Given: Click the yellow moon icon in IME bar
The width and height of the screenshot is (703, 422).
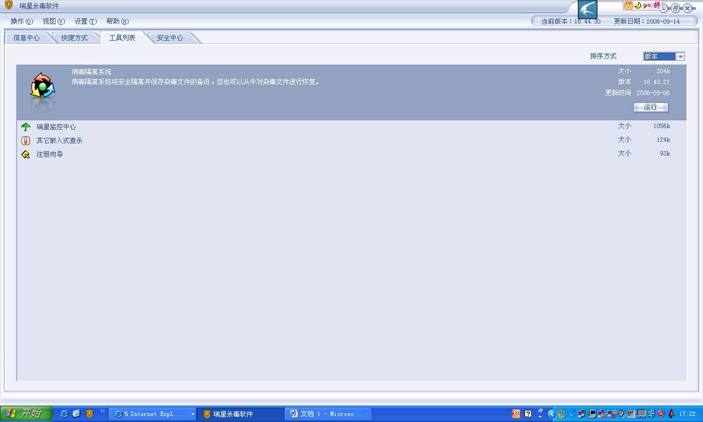Looking at the screenshot, I should [638, 5].
